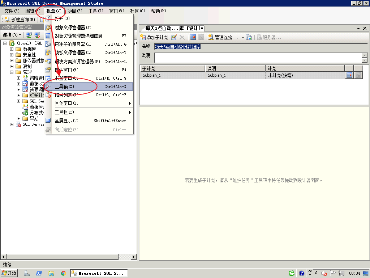Screen dimensions: 370x278
Task: Click the SQL Server agent icon in tree
Action: coord(18,125)
